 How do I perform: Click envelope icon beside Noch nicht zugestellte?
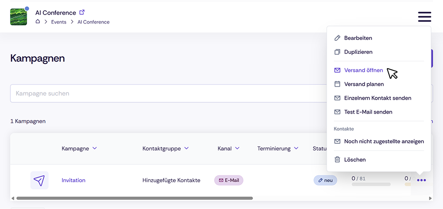click(337, 141)
